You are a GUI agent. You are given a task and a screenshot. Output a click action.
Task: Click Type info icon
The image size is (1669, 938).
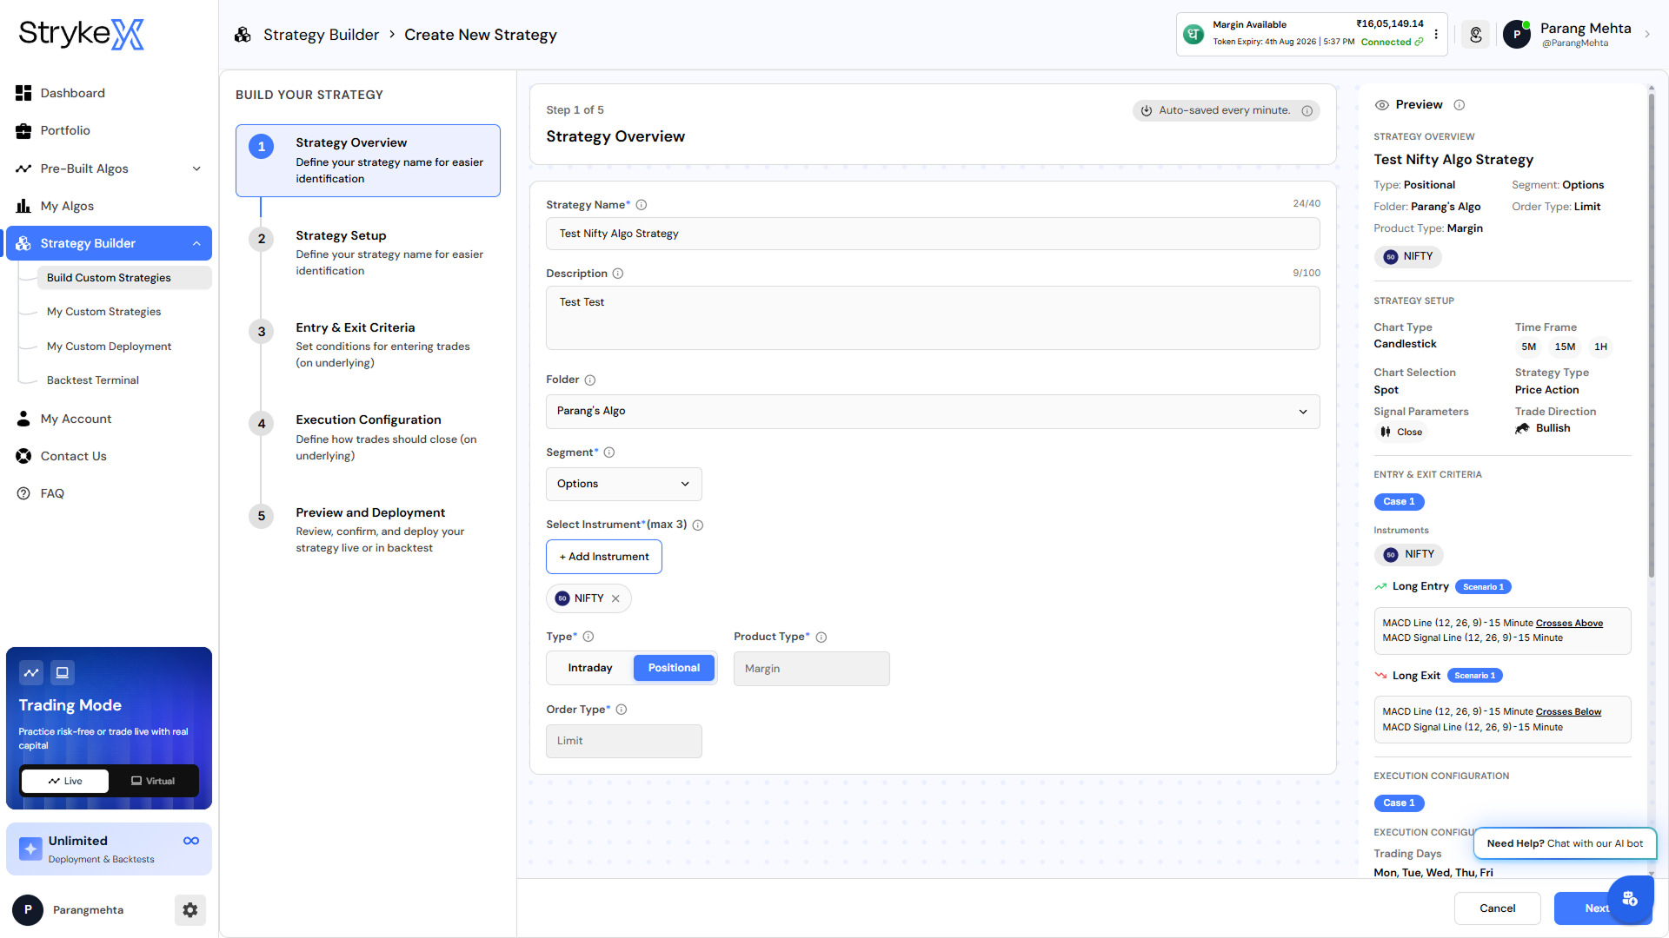point(588,637)
